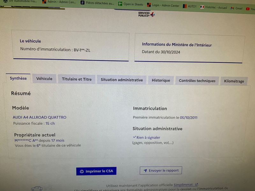The height and width of the screenshot is (191, 255).
Task: Click the Le véhicule heading
Action: 30,41
